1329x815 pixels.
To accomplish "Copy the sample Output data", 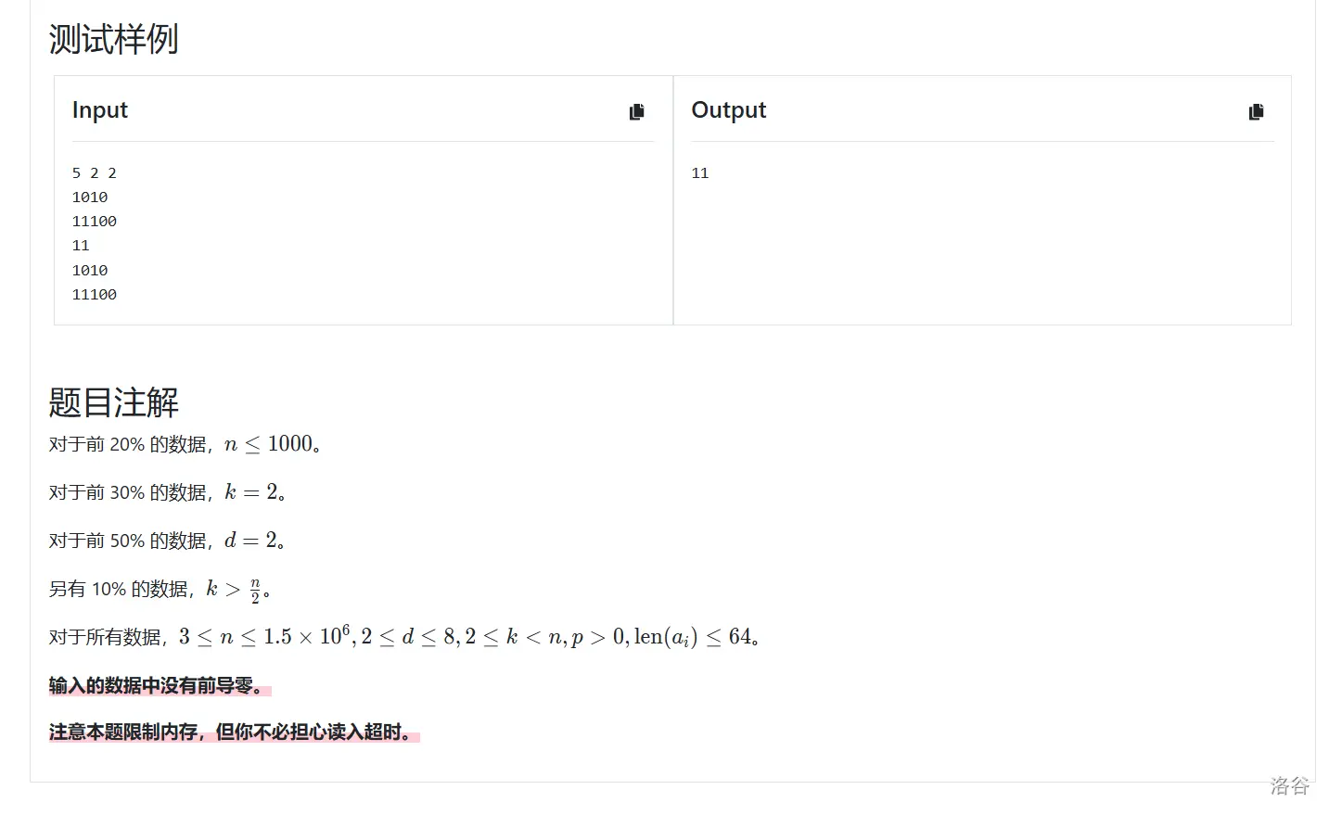I will pos(1256,112).
